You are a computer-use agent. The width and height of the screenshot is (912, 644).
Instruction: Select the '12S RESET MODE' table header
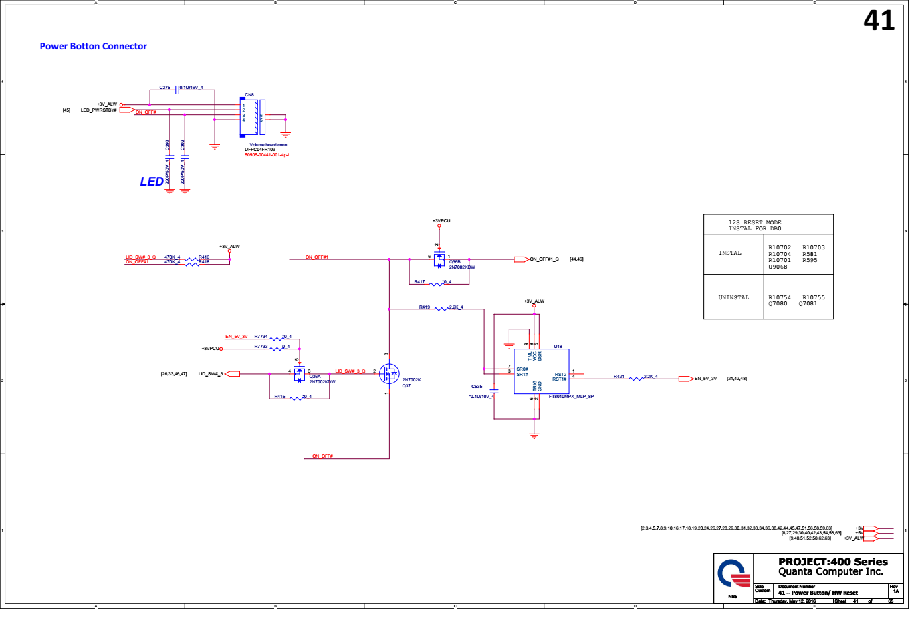(x=755, y=223)
